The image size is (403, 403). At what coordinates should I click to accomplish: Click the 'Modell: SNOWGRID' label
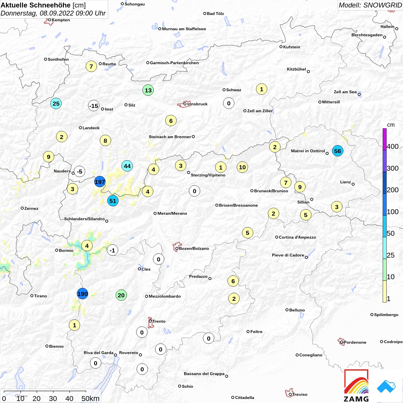pyautogui.click(x=370, y=5)
